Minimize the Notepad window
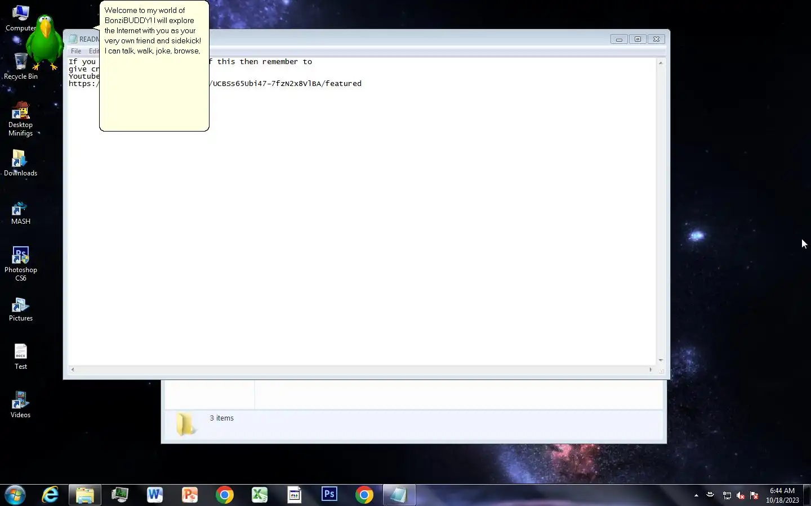811x506 pixels. click(x=619, y=39)
